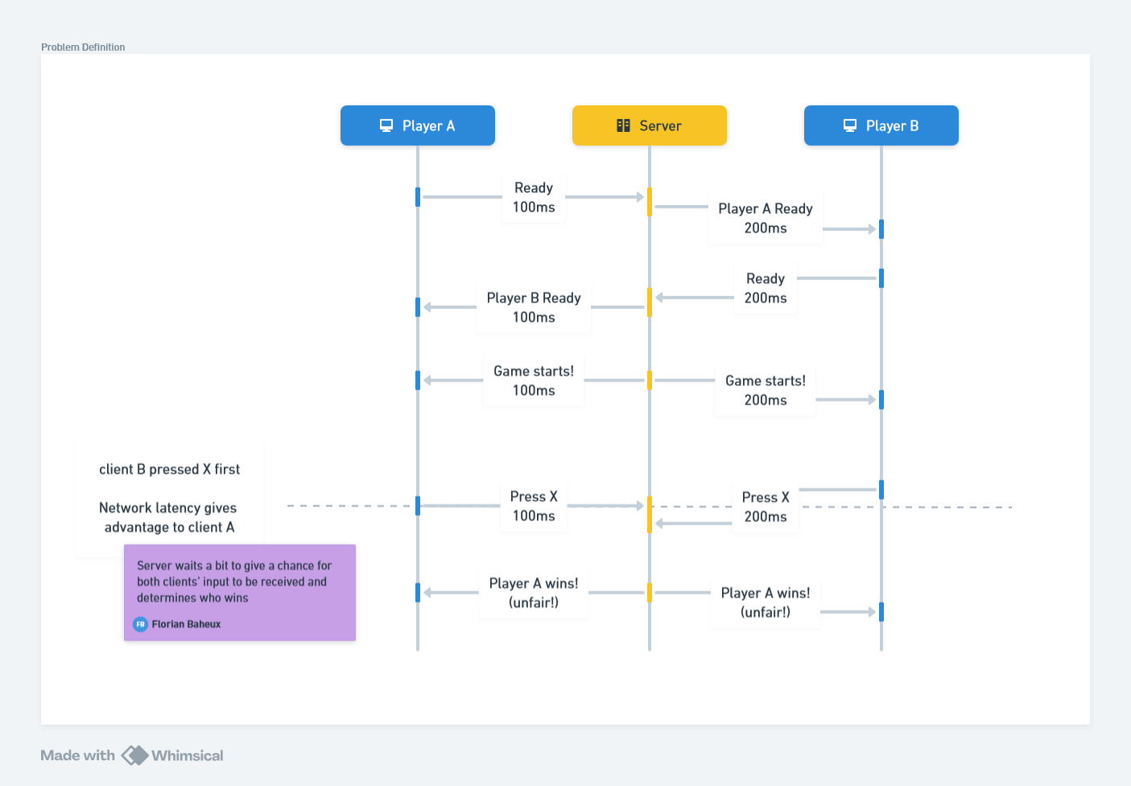Select the 'Press X 100ms' message label
This screenshot has height=786, width=1131.
534,506
